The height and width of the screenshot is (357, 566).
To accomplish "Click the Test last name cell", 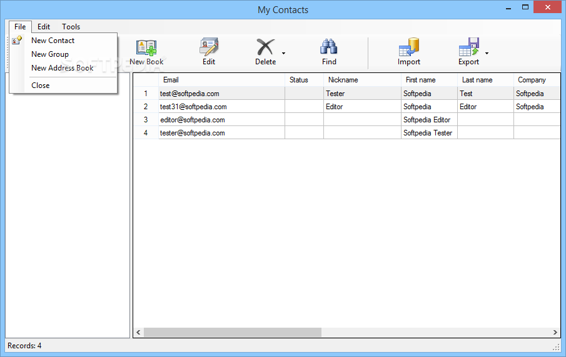I will pyautogui.click(x=485, y=93).
